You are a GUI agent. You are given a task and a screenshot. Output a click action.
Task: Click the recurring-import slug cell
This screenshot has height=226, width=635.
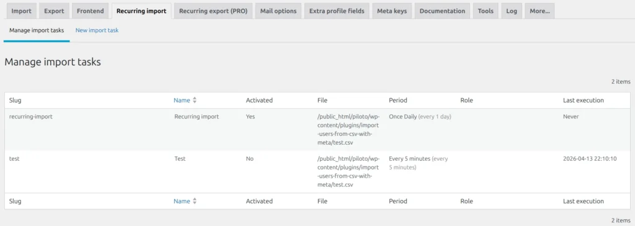(31, 117)
